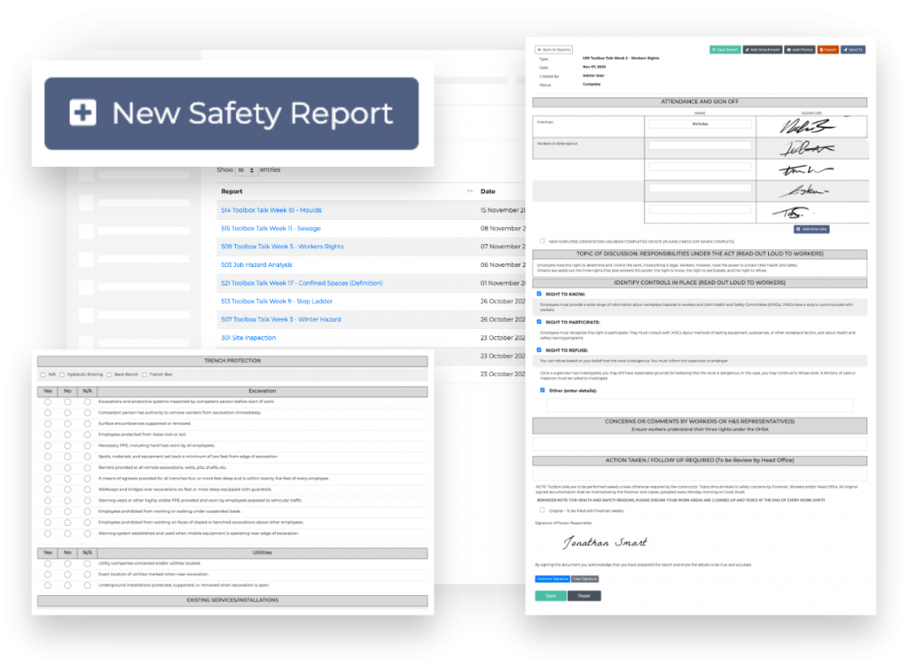Check the Hydraulic Shoring checkbox
908x666 pixels.
[x=62, y=375]
